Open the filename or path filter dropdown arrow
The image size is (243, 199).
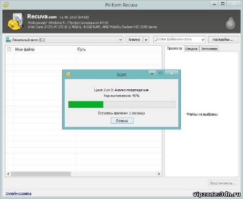203,39
